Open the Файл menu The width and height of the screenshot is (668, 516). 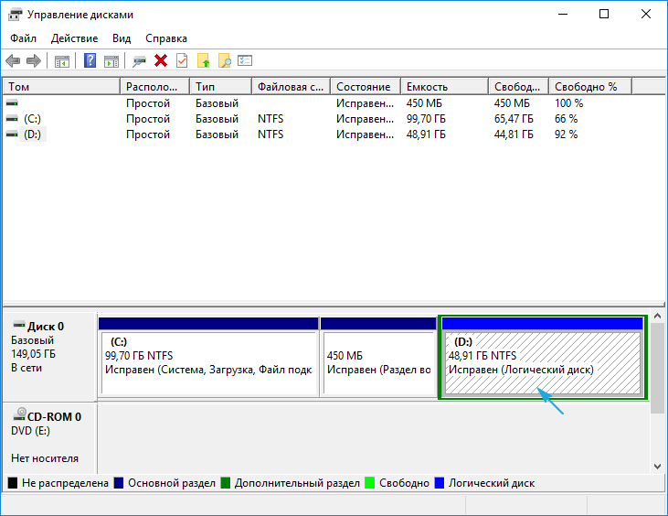[x=24, y=38]
